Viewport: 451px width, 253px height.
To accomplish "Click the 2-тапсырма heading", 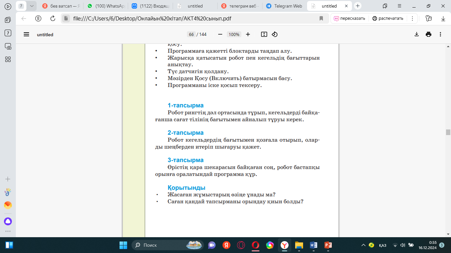I will [186, 133].
